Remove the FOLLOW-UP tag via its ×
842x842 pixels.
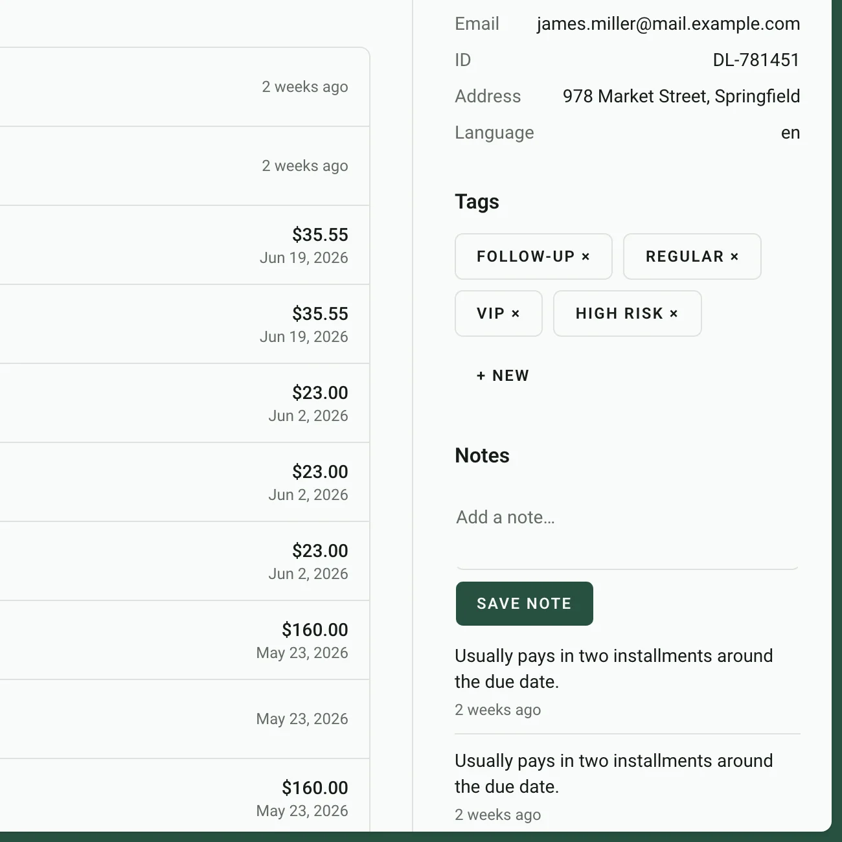pyautogui.click(x=586, y=256)
